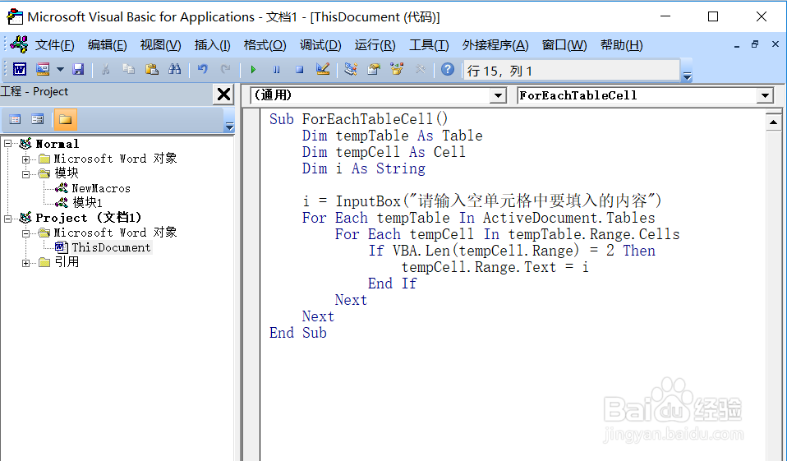787x461 pixels.
Task: Open the 调试(D) menu
Action: pos(320,45)
